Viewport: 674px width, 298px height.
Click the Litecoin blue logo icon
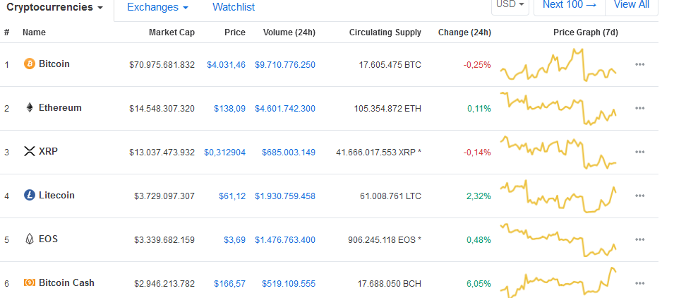tap(29, 195)
